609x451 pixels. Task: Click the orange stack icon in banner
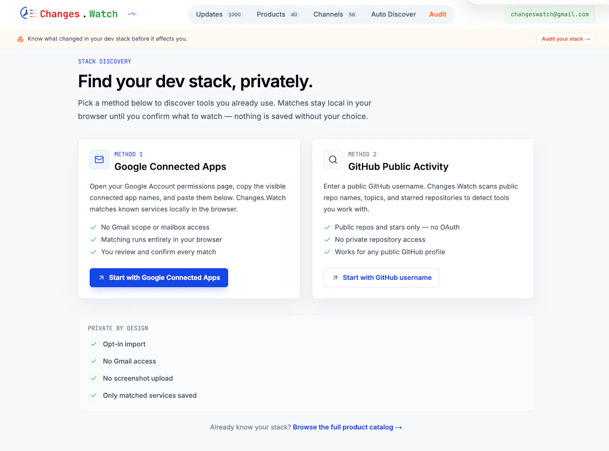click(21, 39)
